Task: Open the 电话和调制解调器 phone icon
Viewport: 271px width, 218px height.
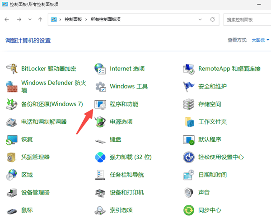Action: coord(12,122)
